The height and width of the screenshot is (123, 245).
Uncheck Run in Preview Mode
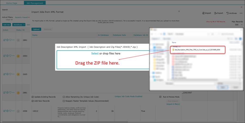click(160, 97)
